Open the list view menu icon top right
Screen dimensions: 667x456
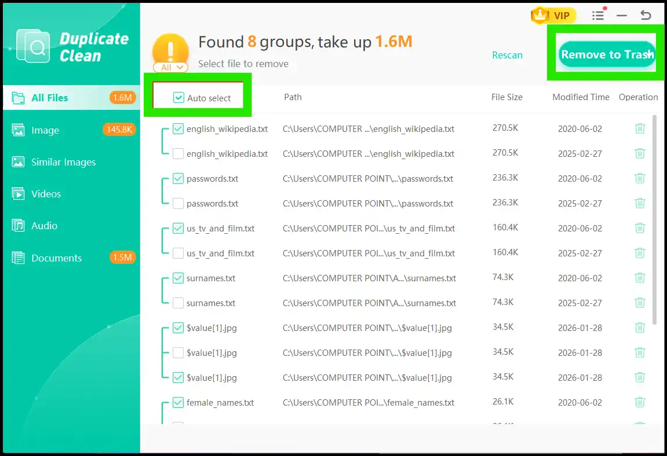598,16
